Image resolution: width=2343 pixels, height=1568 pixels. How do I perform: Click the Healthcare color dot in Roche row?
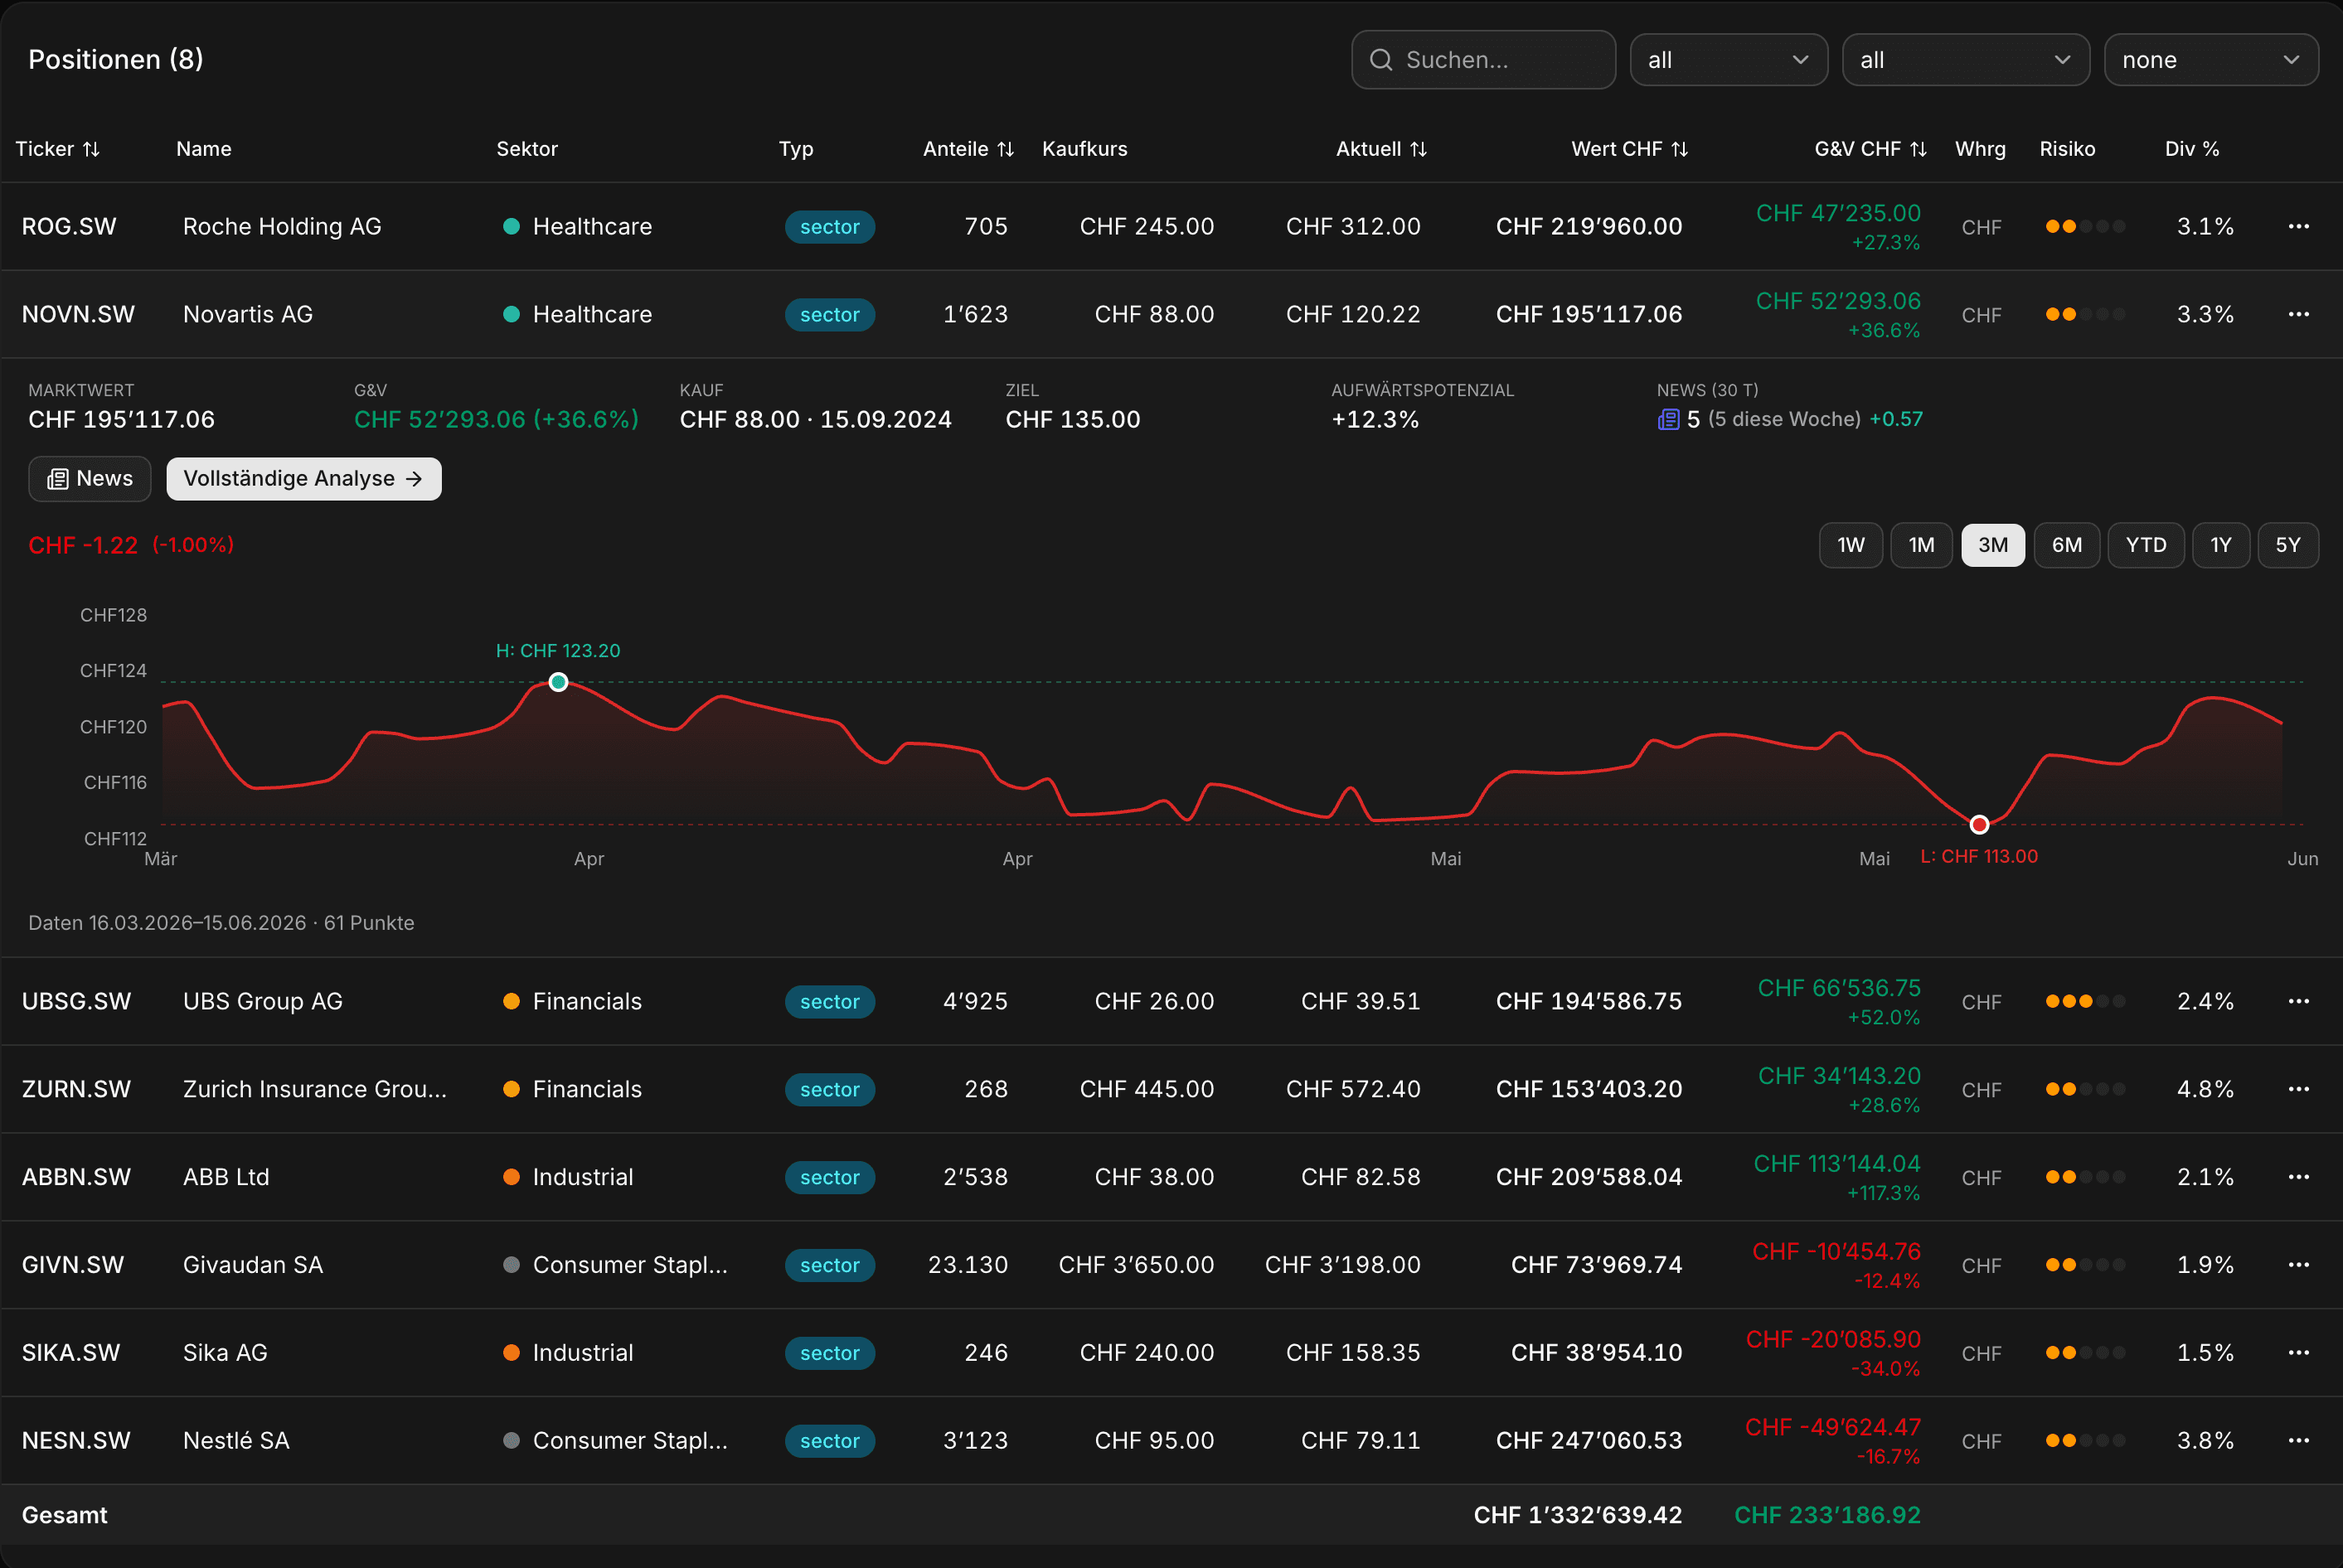tap(512, 226)
